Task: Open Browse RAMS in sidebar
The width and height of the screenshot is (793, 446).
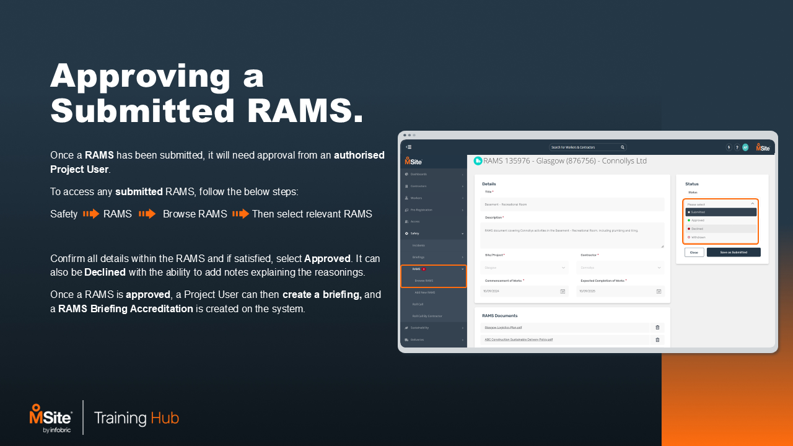Action: click(424, 281)
